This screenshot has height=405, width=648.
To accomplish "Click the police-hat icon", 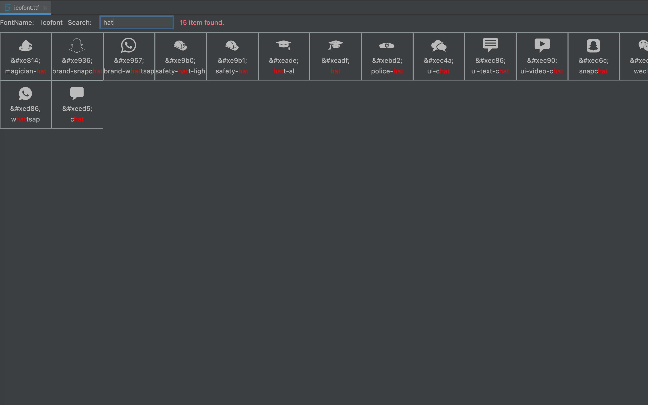I will (387, 46).
